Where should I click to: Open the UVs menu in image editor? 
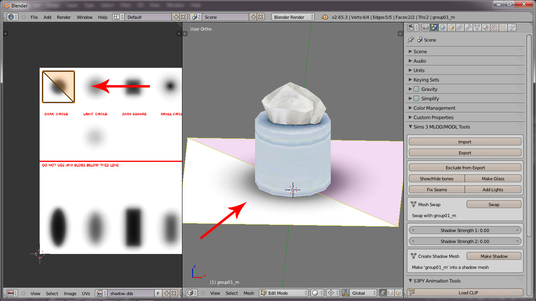click(86, 293)
